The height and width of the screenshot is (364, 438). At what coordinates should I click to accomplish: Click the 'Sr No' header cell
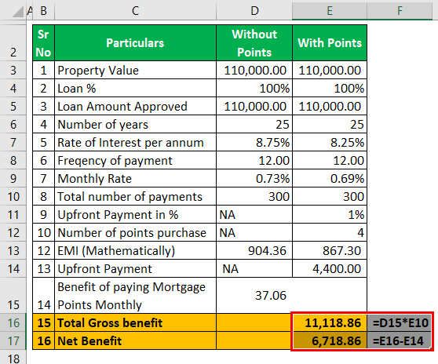tap(44, 43)
